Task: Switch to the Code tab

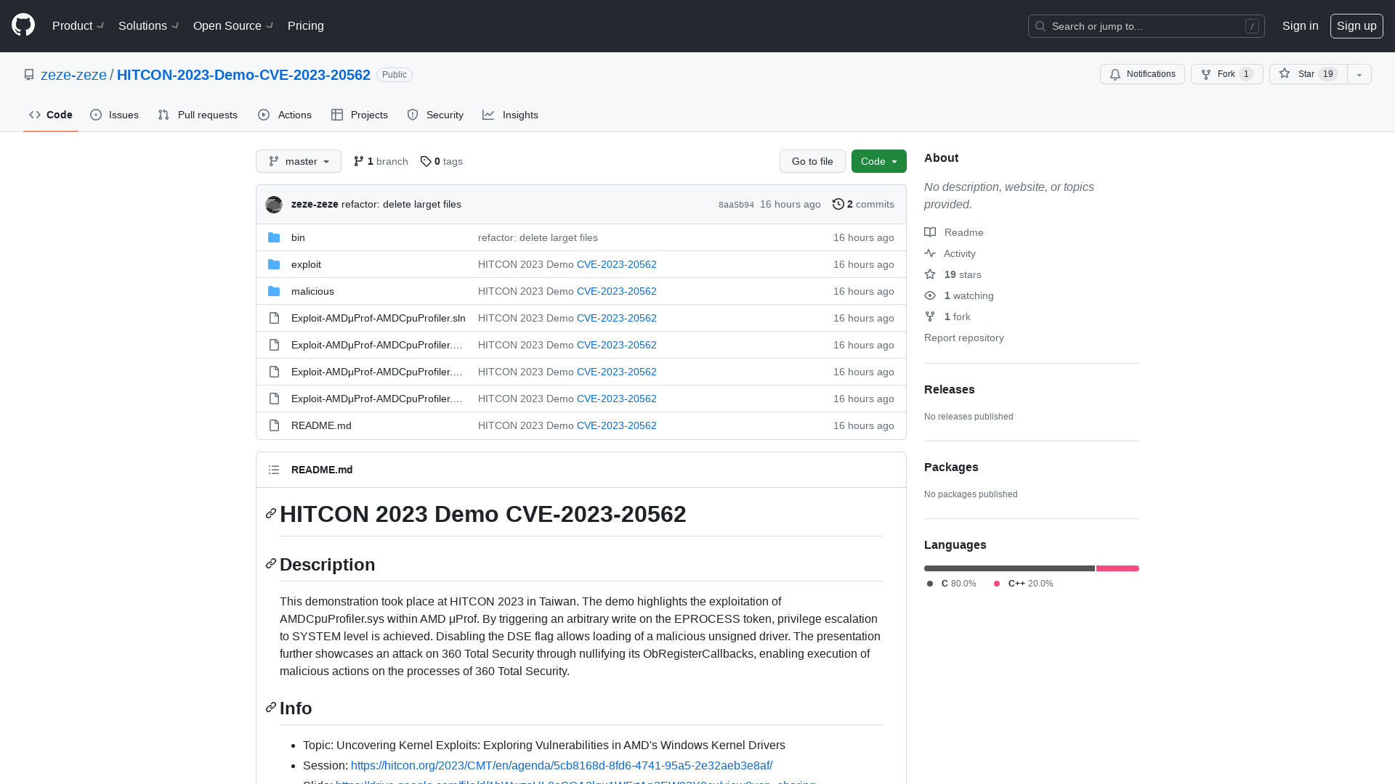Action: [51, 115]
